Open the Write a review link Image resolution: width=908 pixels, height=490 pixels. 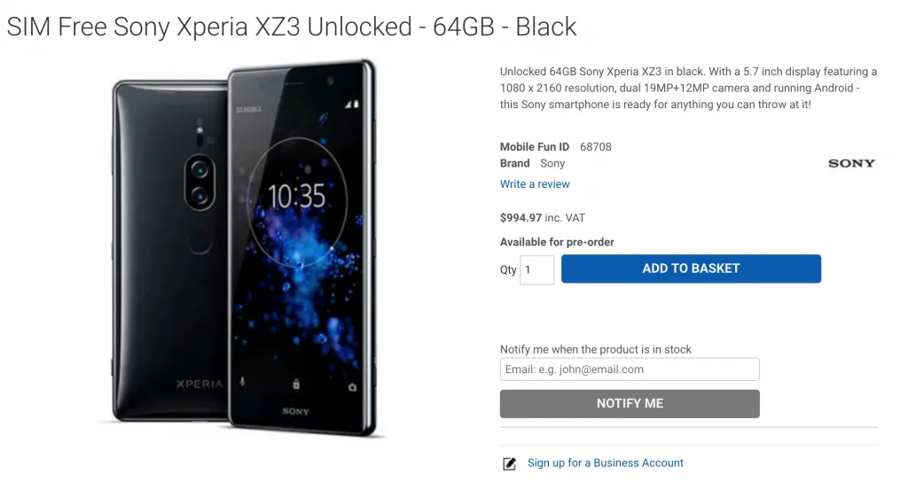click(535, 184)
